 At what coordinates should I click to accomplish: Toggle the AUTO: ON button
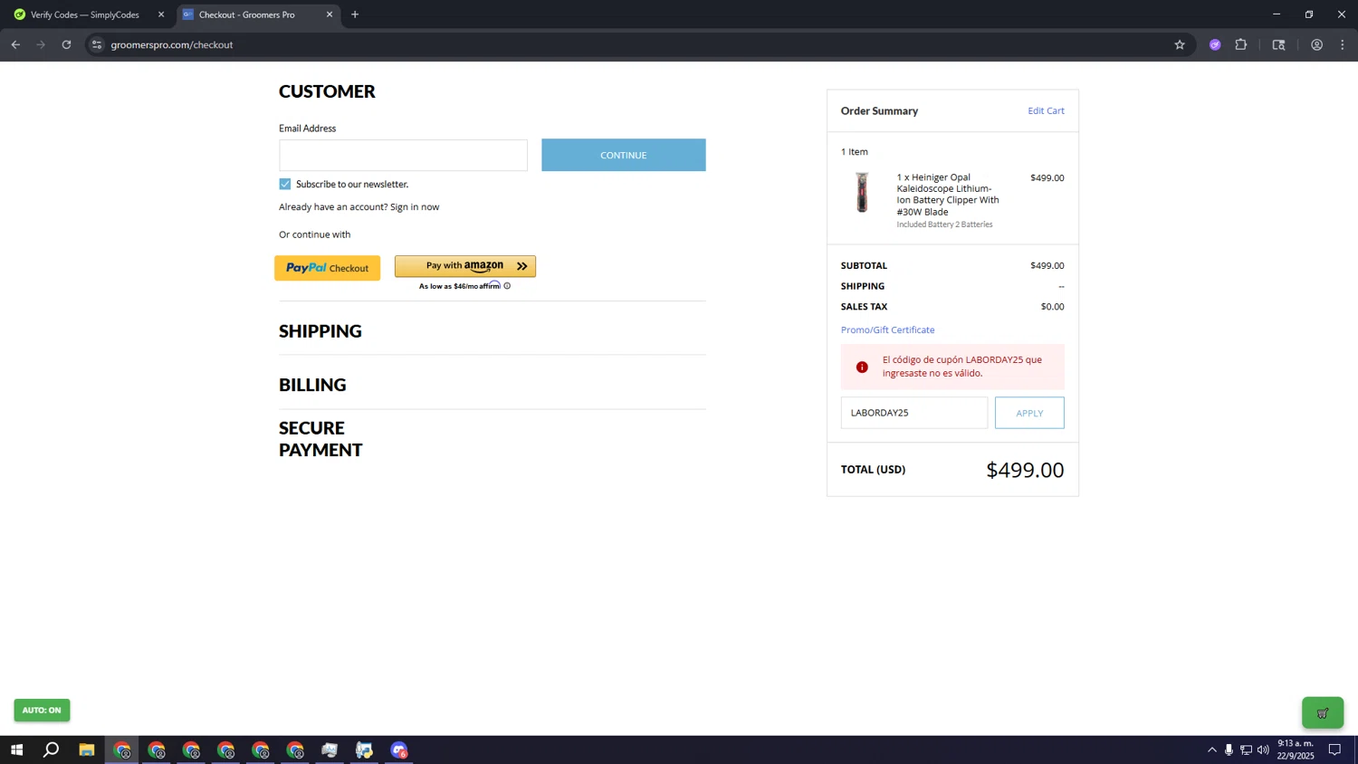click(x=42, y=710)
